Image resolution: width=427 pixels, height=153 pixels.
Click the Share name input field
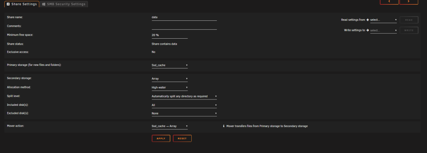[x=184, y=17]
